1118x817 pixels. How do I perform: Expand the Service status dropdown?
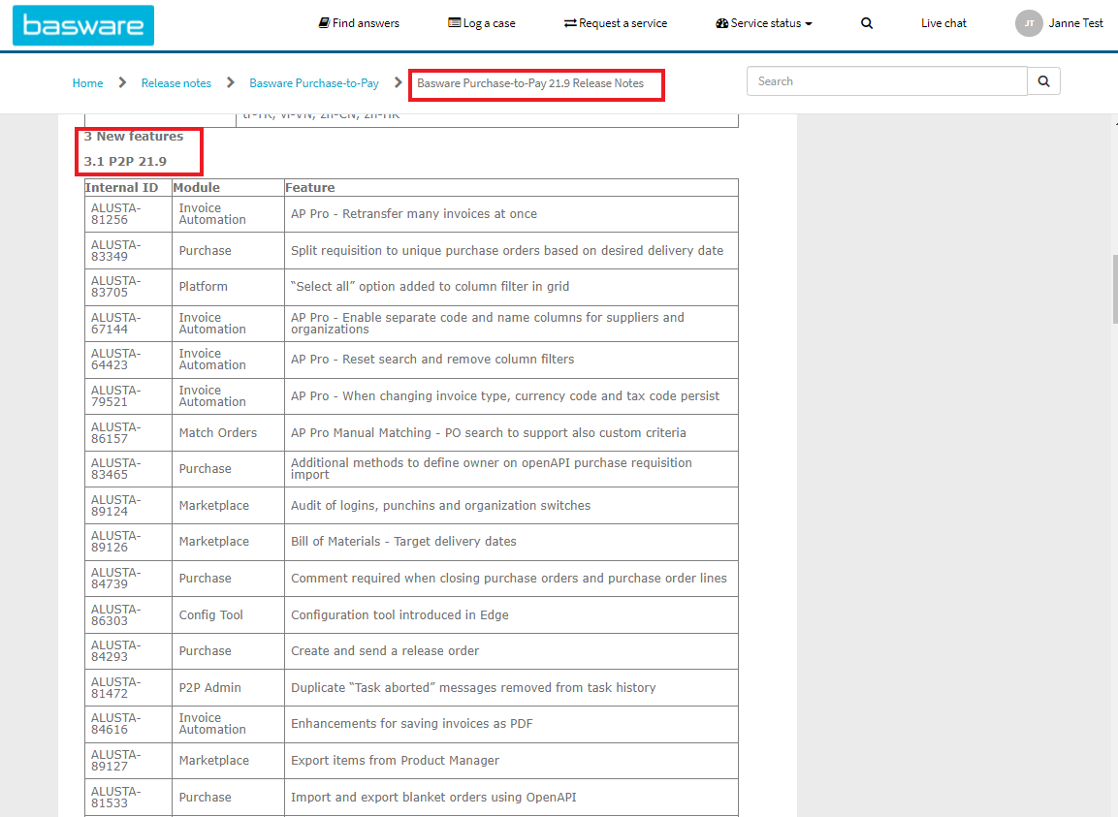coord(764,23)
